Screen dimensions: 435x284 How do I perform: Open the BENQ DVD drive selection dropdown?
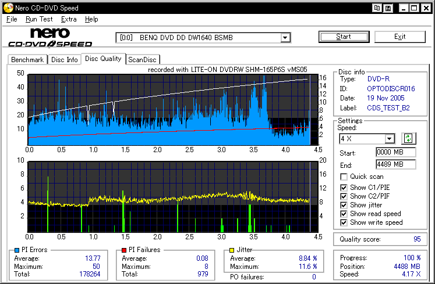pos(285,38)
